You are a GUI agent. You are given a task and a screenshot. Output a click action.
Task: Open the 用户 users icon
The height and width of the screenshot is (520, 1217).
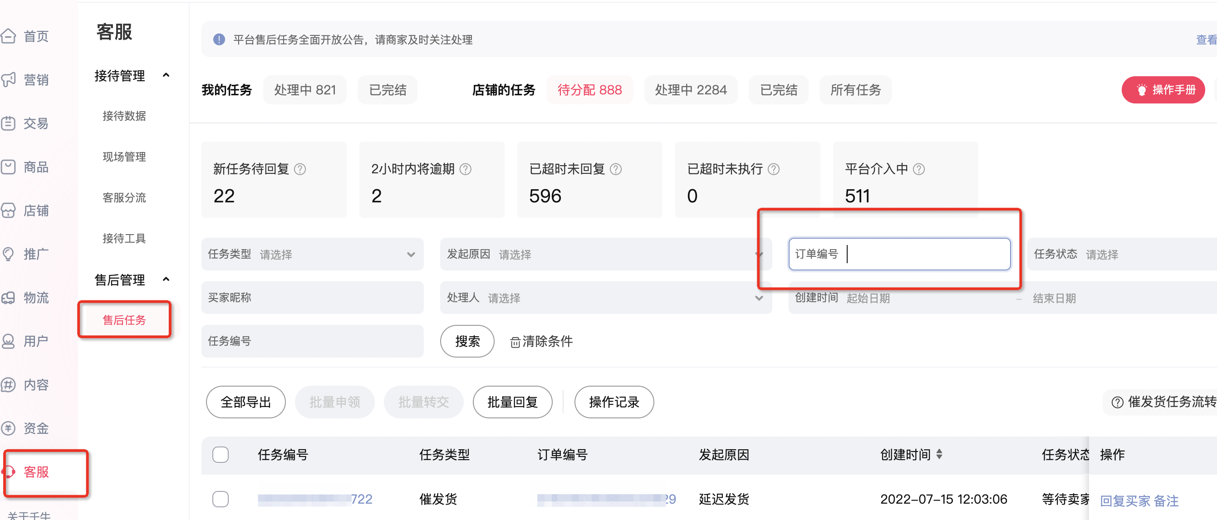[x=10, y=341]
